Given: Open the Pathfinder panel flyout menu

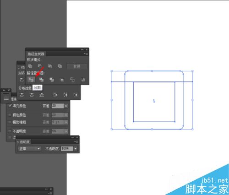Looking at the screenshot, I should click(x=86, y=54).
